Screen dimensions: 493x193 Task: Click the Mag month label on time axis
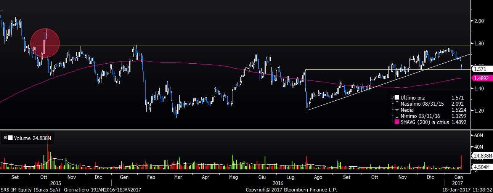pyautogui.click(x=234, y=177)
